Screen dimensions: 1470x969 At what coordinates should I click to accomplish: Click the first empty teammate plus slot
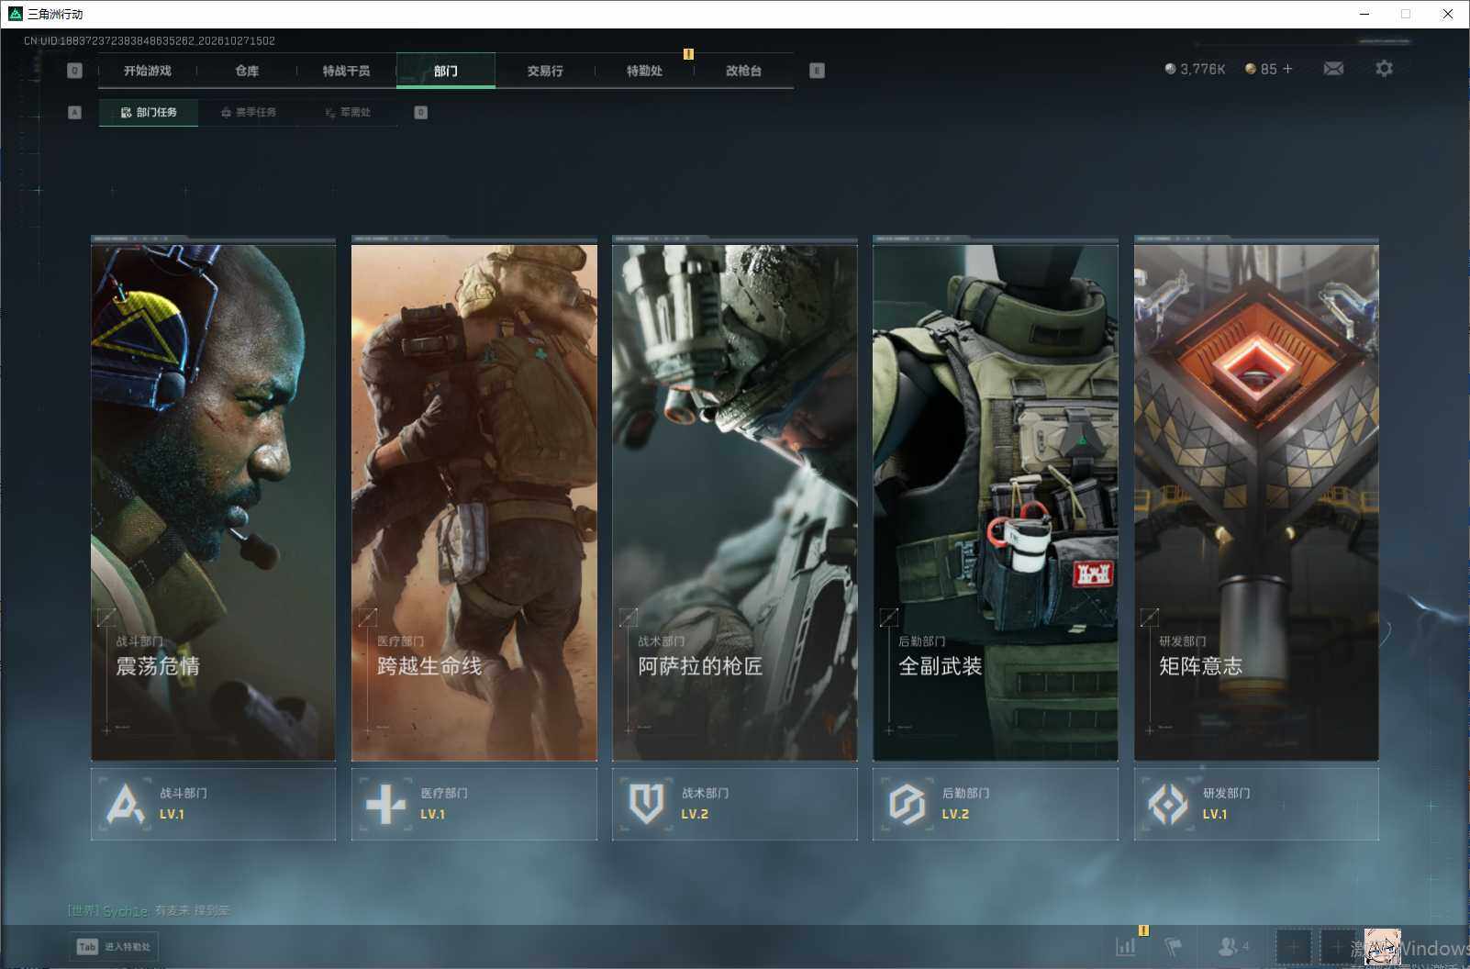pyautogui.click(x=1293, y=946)
